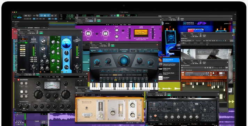
Task: Select the Pencil tool in edit toolbar
Action: [x=55, y=16]
